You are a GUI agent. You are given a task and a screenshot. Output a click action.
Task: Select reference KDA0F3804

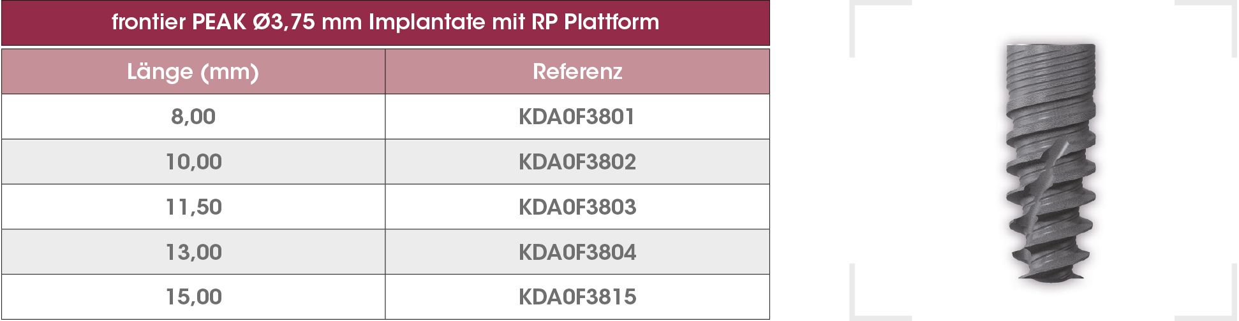point(577,252)
